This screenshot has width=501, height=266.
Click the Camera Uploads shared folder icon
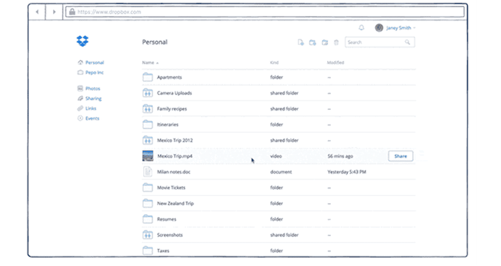click(147, 93)
